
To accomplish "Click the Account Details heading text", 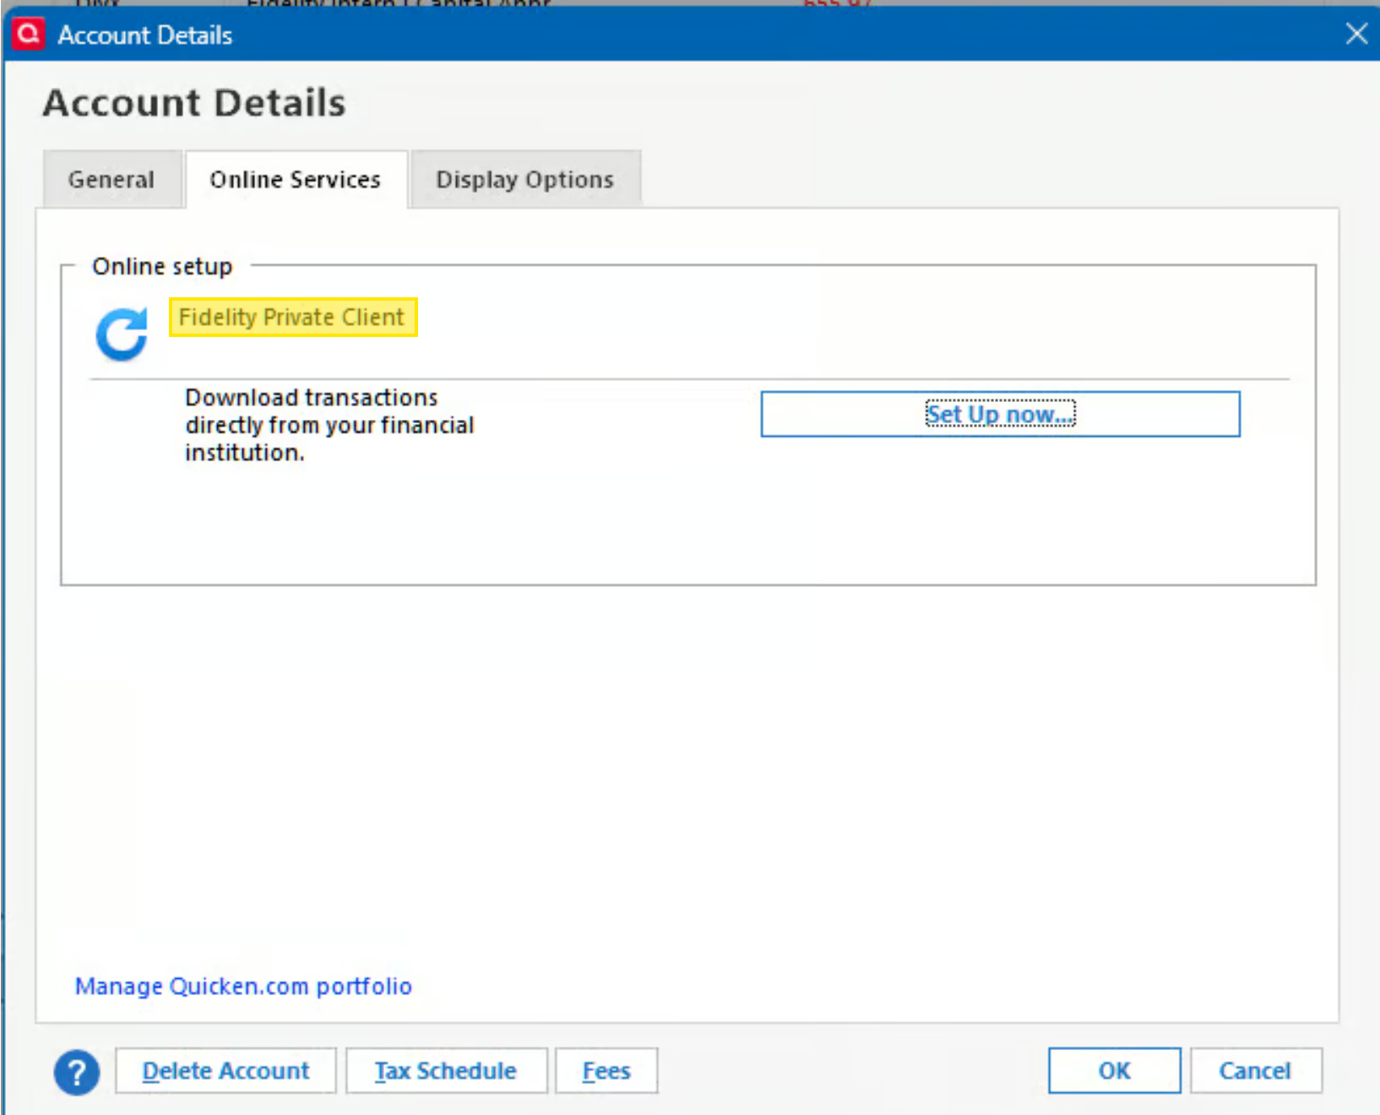I will (194, 103).
